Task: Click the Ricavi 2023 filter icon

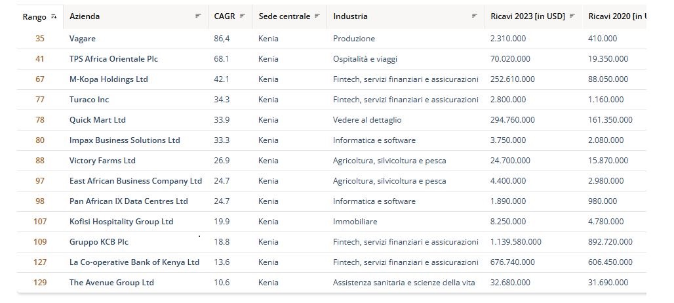Action: click(572, 16)
